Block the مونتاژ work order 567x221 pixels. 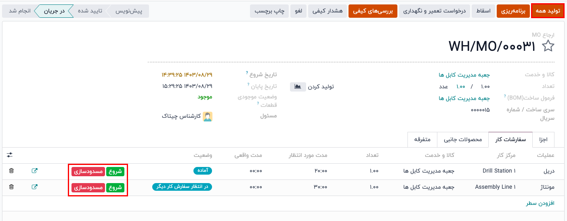[x=88, y=188]
